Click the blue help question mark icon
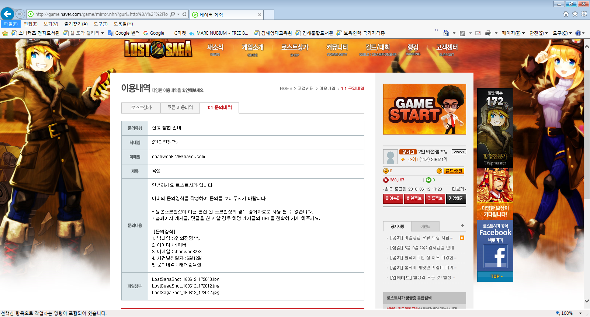The width and height of the screenshot is (590, 317). 578,33
